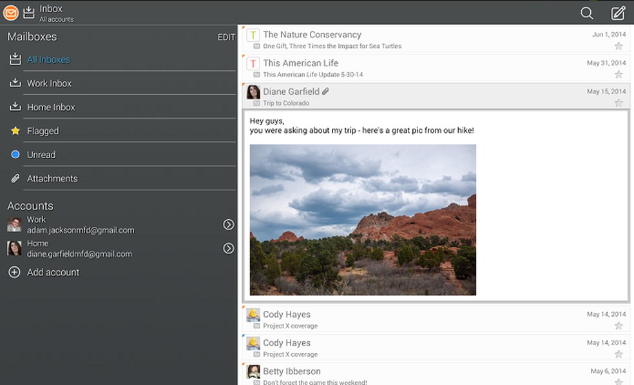Click the Attachments paperclip icon in sidebar
The height and width of the screenshot is (385, 634).
[x=15, y=178]
